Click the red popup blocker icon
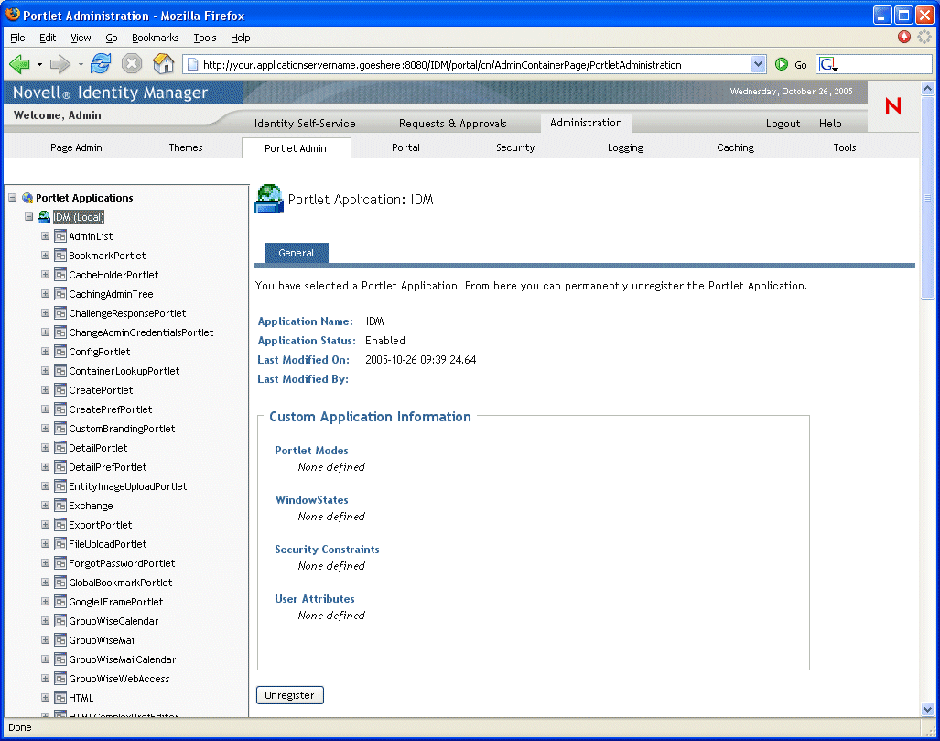 pyautogui.click(x=904, y=37)
